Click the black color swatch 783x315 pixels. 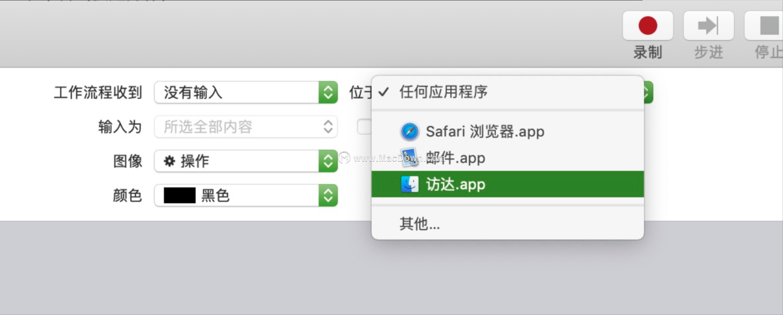point(180,195)
